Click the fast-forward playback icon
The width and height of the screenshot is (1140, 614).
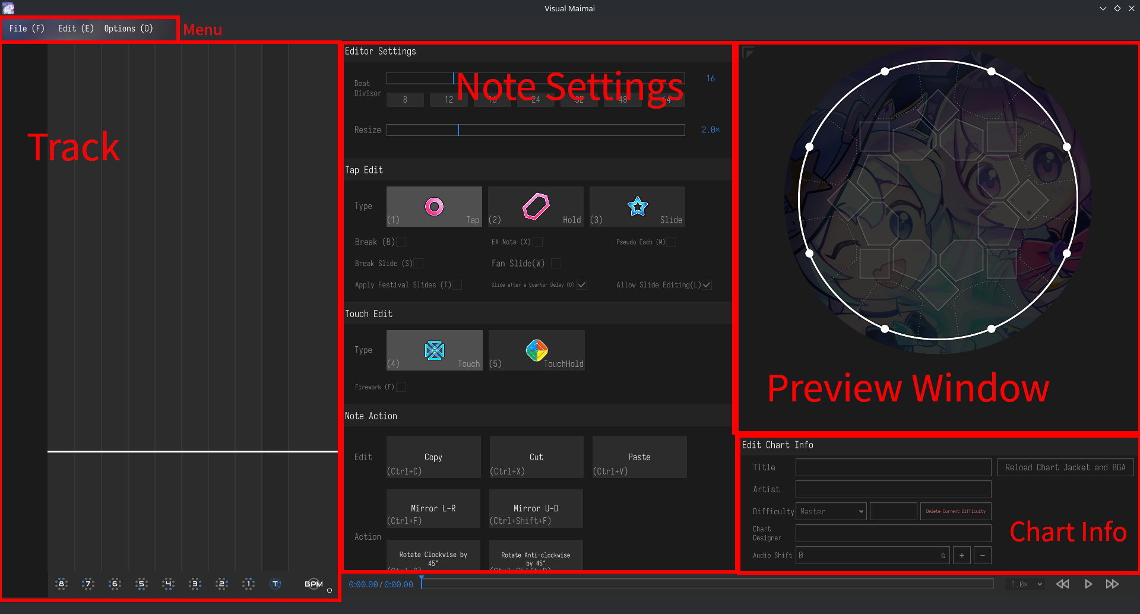click(x=1112, y=584)
